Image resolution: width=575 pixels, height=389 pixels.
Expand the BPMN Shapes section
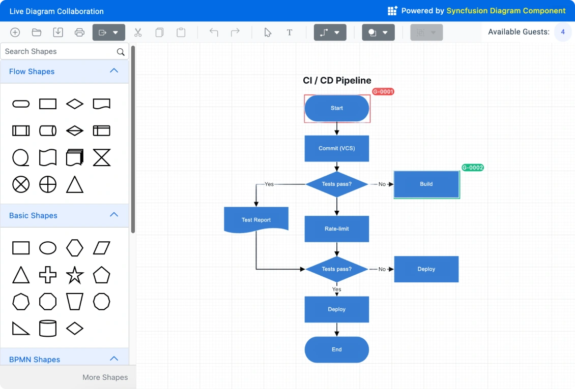click(114, 359)
